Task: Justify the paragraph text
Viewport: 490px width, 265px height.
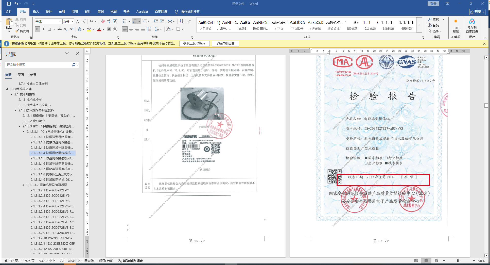Action: 143,29
